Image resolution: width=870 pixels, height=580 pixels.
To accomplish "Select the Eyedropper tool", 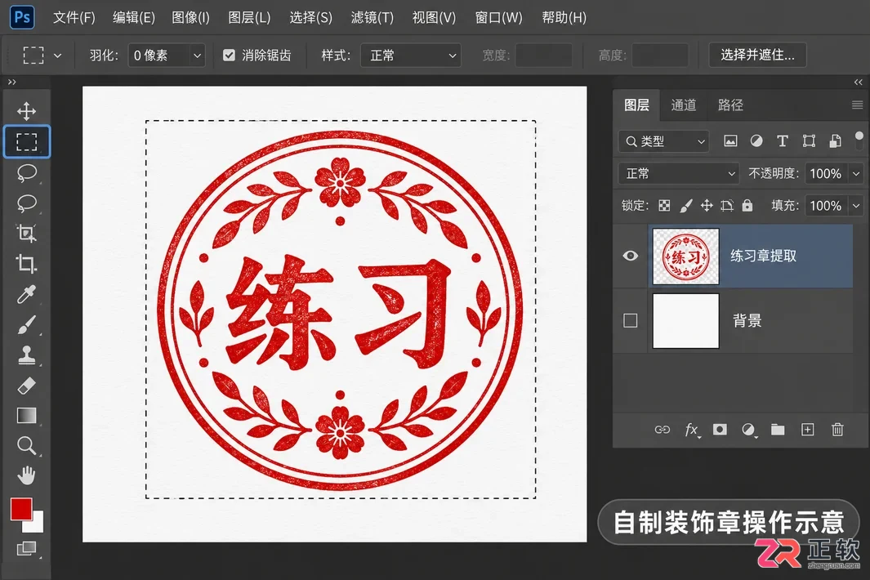I will click(x=27, y=294).
